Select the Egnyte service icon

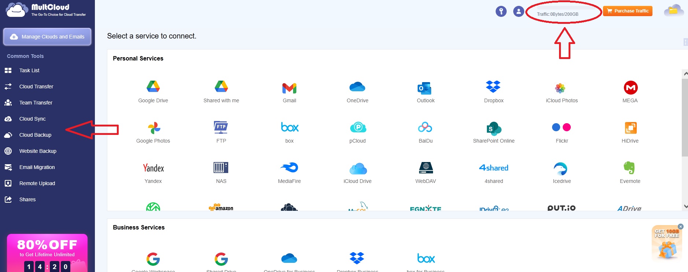pos(426,208)
